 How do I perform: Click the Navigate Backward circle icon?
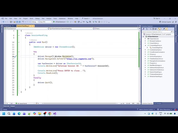(x=3, y=22)
